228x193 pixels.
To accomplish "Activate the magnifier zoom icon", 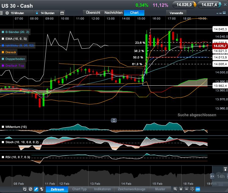I will (x=176, y=189).
